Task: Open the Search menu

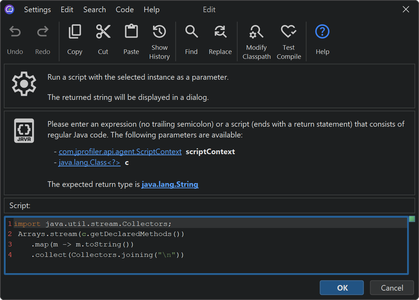Action: (94, 10)
